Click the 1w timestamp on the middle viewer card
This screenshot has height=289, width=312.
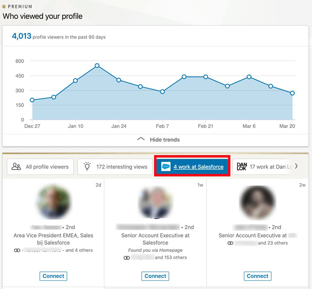(200, 185)
